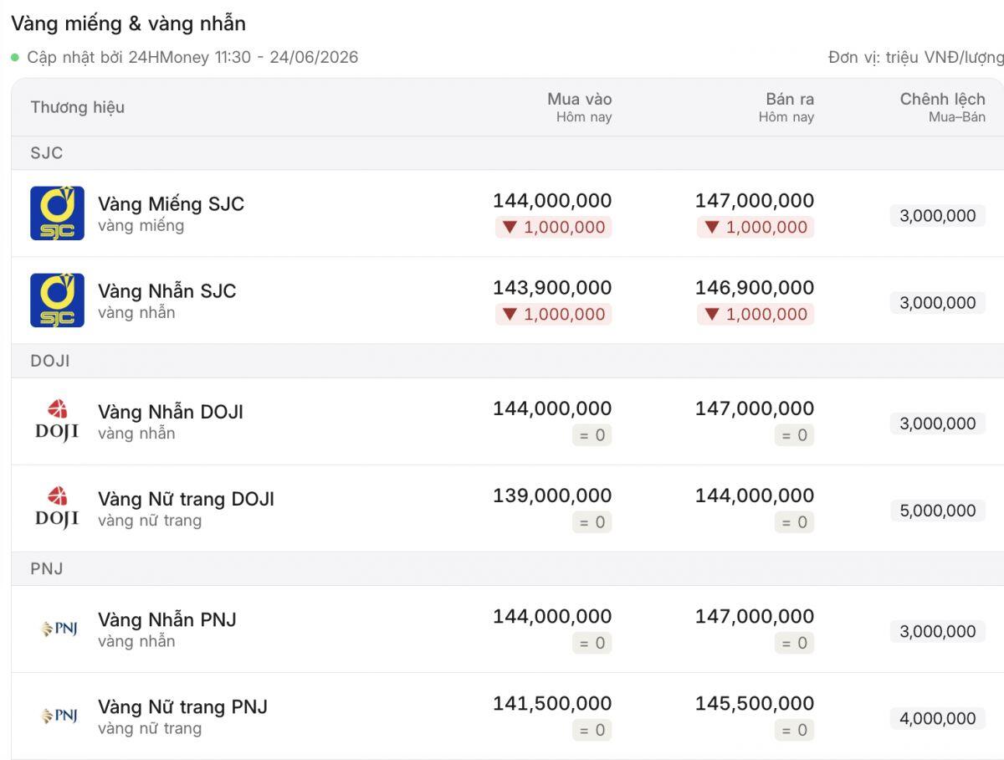Image resolution: width=1004 pixels, height=760 pixels.
Task: Click the DOJI logo beside Vàng Nữ trang DOJI
Action: tap(57, 508)
